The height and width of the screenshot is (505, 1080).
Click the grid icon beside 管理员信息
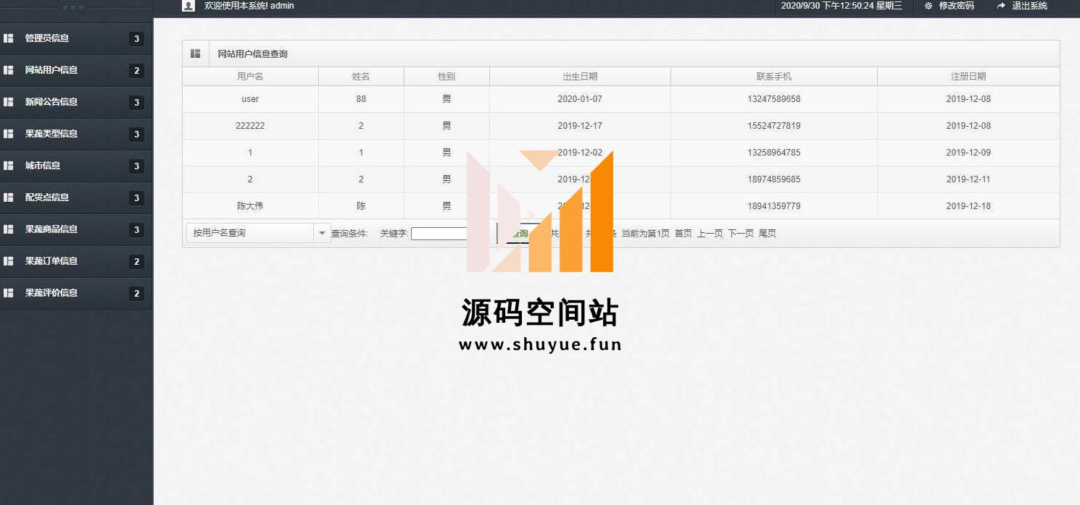[9, 38]
